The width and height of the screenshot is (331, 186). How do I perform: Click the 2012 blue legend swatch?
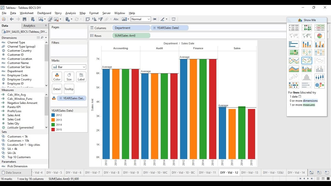click(x=53, y=115)
